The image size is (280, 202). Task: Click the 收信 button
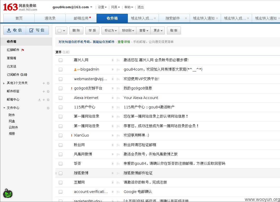[15, 30]
